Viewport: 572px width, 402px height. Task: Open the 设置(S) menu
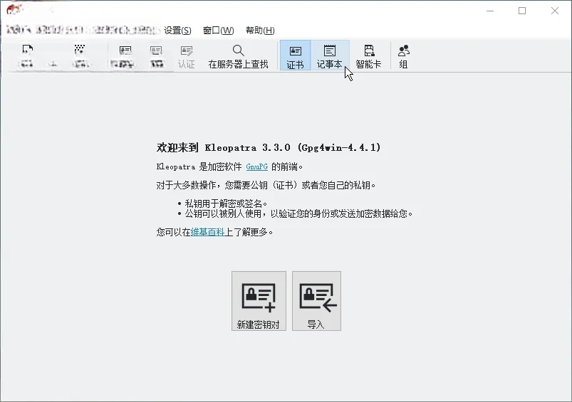click(x=177, y=31)
